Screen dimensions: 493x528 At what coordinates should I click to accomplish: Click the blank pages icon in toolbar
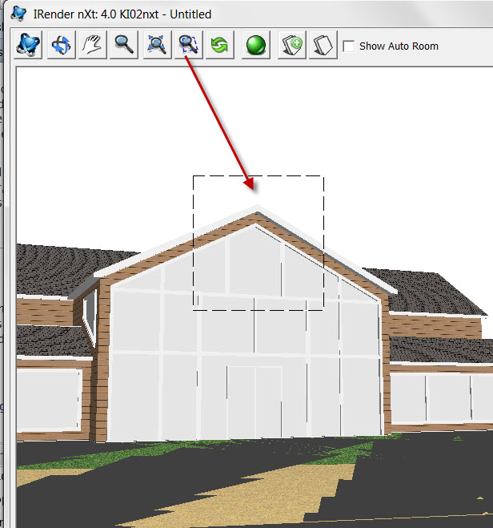[320, 44]
